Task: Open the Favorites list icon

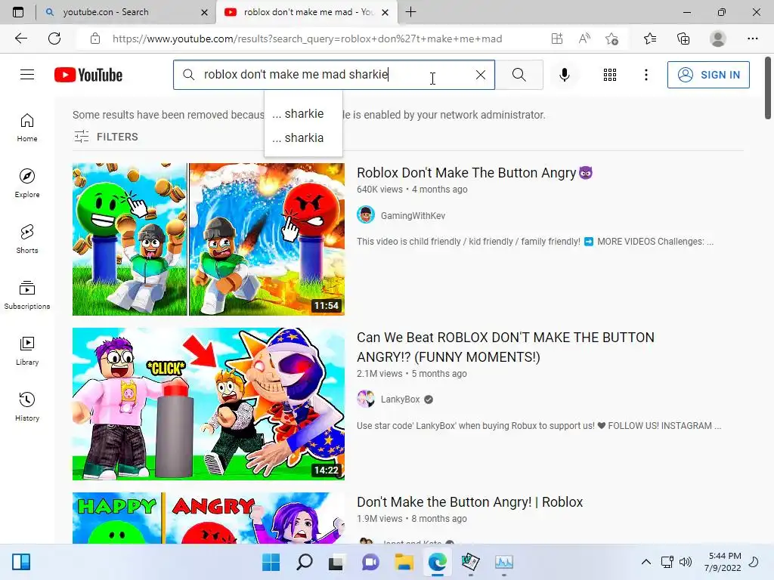Action: pyautogui.click(x=649, y=39)
